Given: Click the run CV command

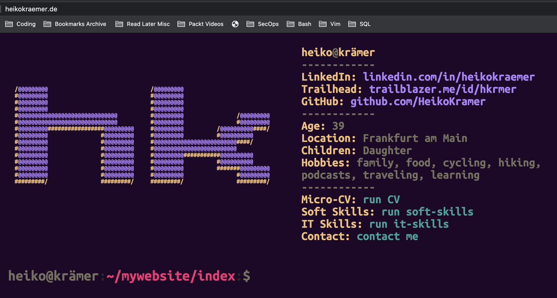Looking at the screenshot, I should click(382, 200).
